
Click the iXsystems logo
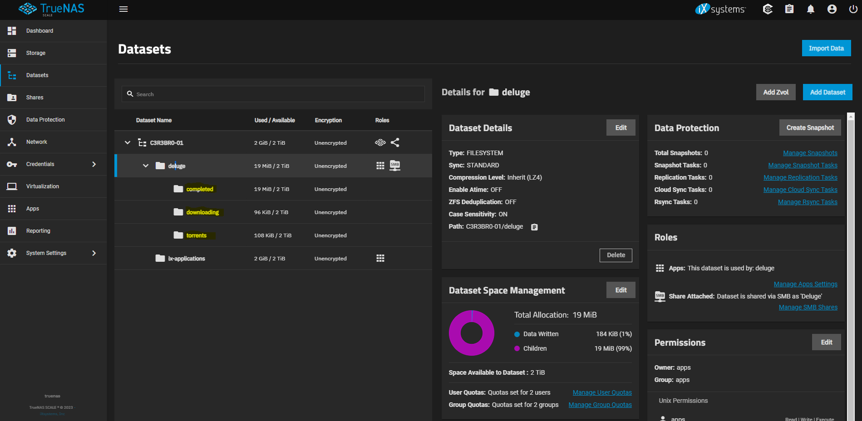pos(720,9)
